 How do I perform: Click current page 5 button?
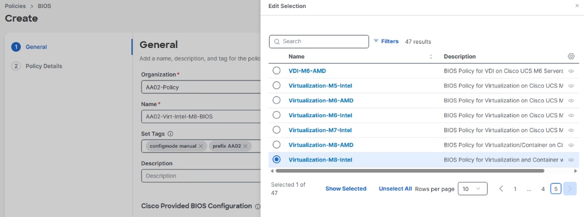coord(556,189)
